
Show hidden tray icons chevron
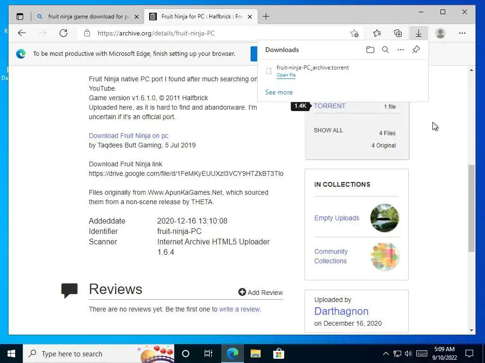[x=386, y=354]
